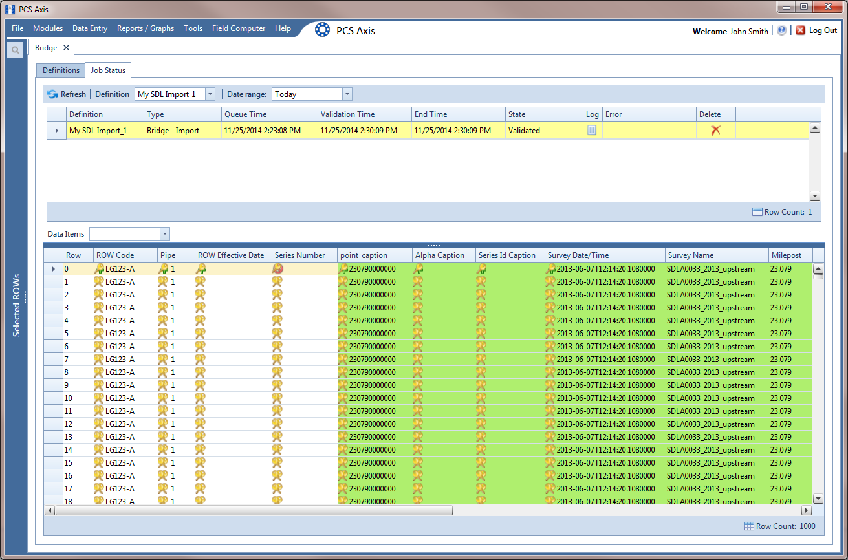Click the Survey Date/Time value in row 6
Viewport: 848px width, 560px height.
[605, 347]
